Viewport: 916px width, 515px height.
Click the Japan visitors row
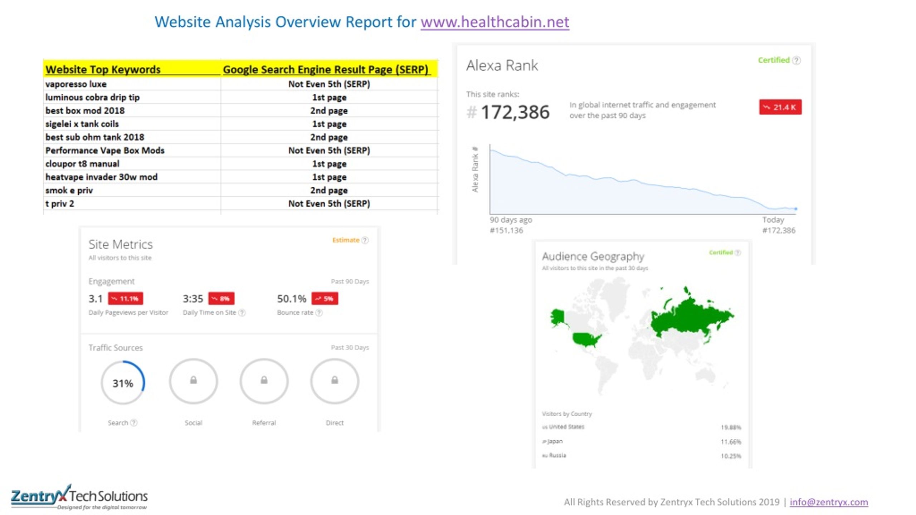[641, 442]
